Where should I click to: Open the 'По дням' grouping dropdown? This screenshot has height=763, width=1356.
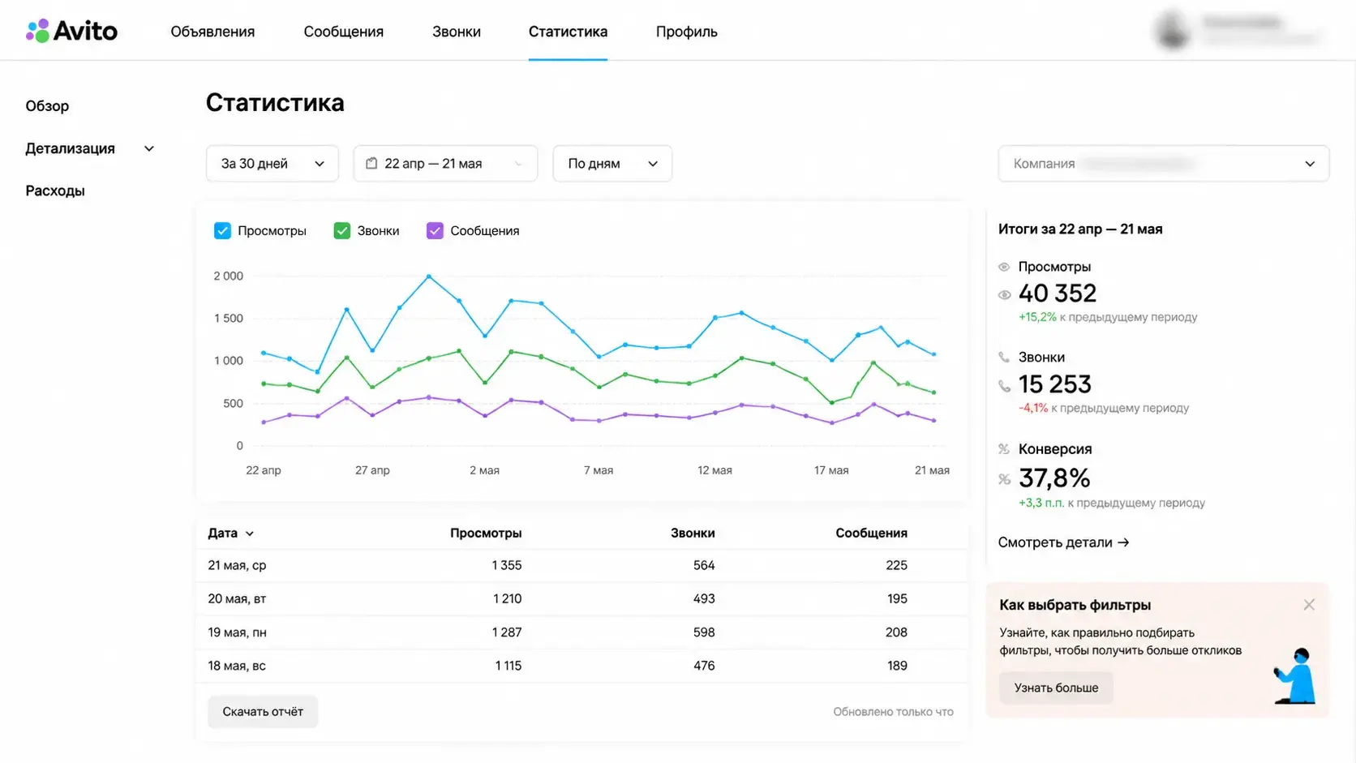click(612, 163)
